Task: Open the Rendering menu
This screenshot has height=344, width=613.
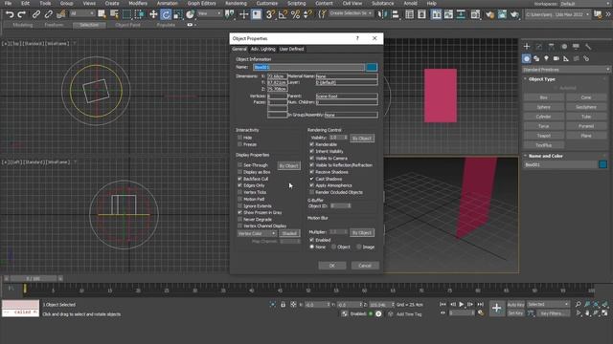Action: [x=236, y=3]
